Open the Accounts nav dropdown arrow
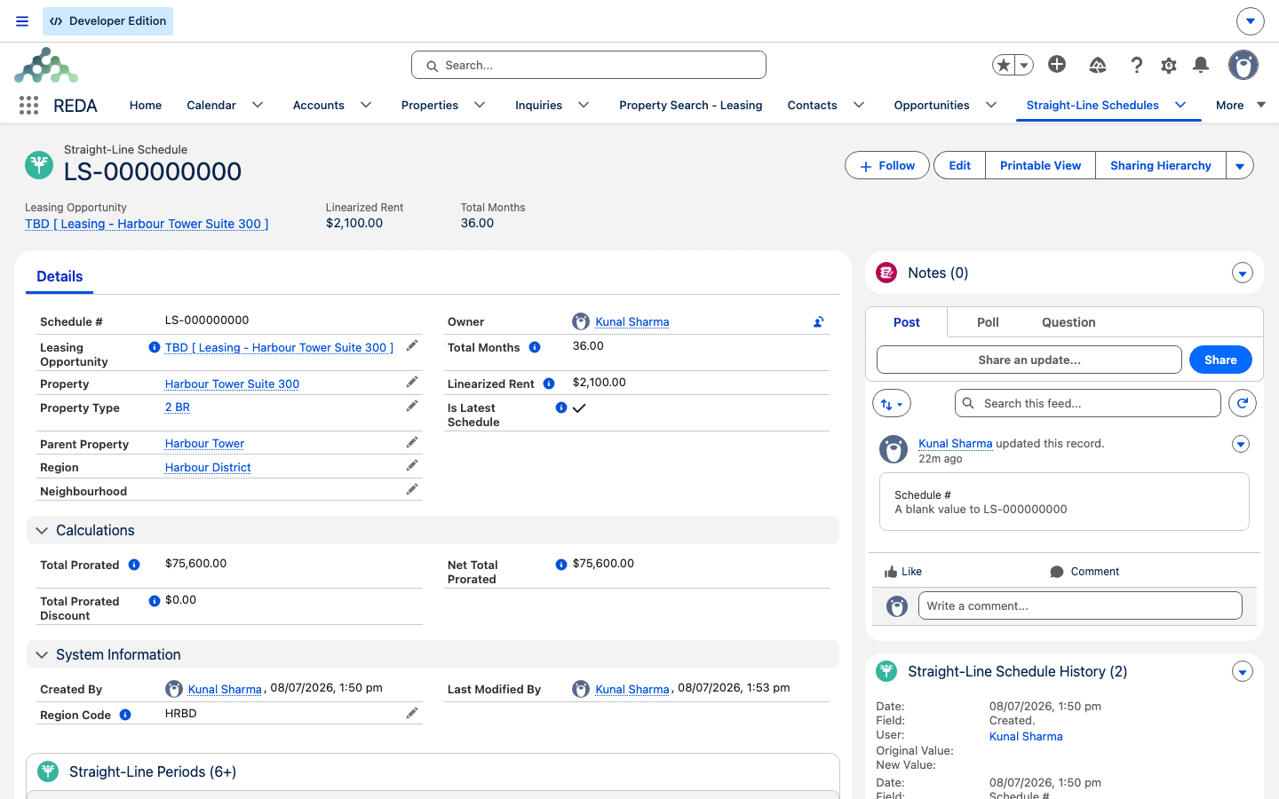Viewport: 1279px width, 799px height. point(366,105)
